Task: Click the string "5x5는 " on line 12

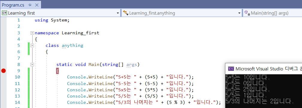Action: (x=126, y=90)
